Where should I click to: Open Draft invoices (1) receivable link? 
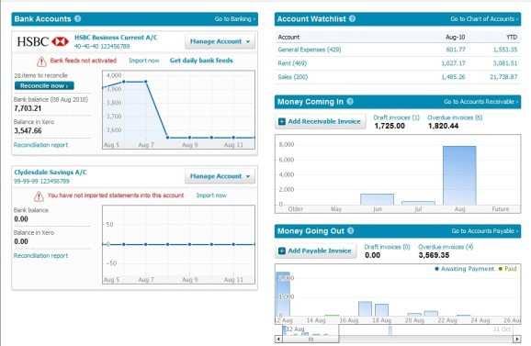pos(397,117)
